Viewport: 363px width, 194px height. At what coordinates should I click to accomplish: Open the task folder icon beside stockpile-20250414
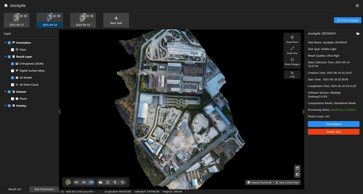(x=358, y=34)
